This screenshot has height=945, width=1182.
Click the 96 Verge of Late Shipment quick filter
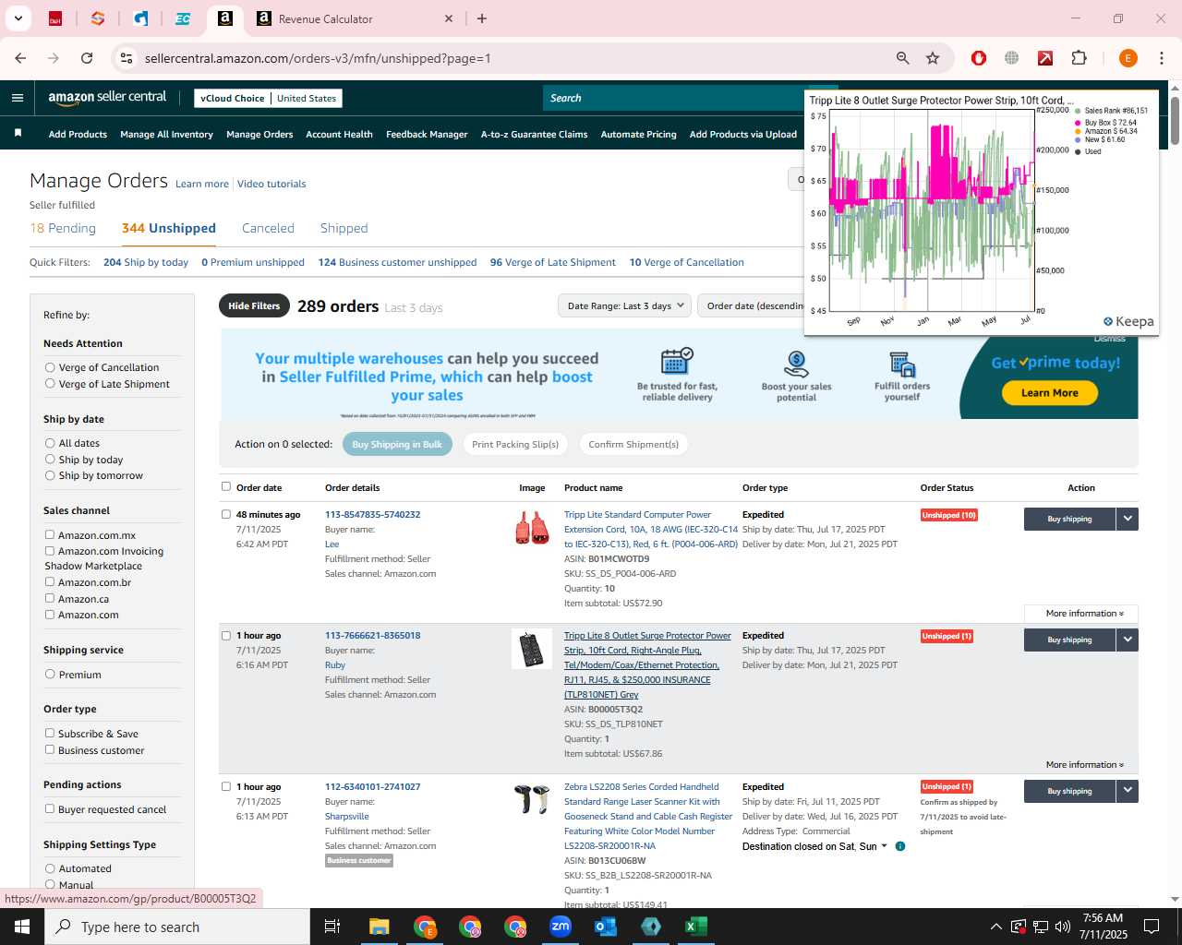tap(552, 262)
